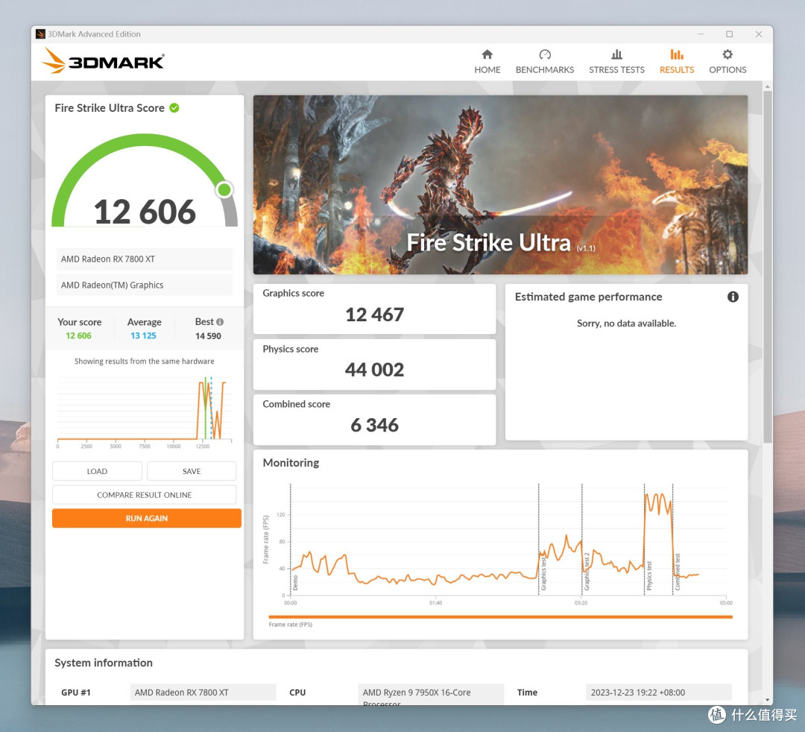Image resolution: width=805 pixels, height=732 pixels.
Task: Open the Home tab icon
Action: click(x=487, y=54)
